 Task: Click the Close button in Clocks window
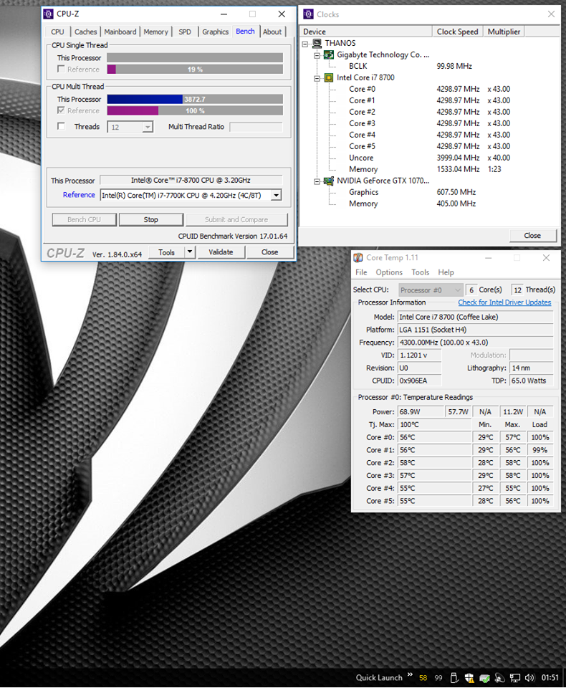tap(532, 236)
